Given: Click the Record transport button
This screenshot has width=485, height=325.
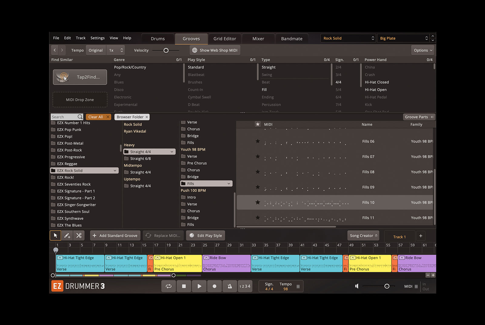Looking at the screenshot, I should coord(214,286).
